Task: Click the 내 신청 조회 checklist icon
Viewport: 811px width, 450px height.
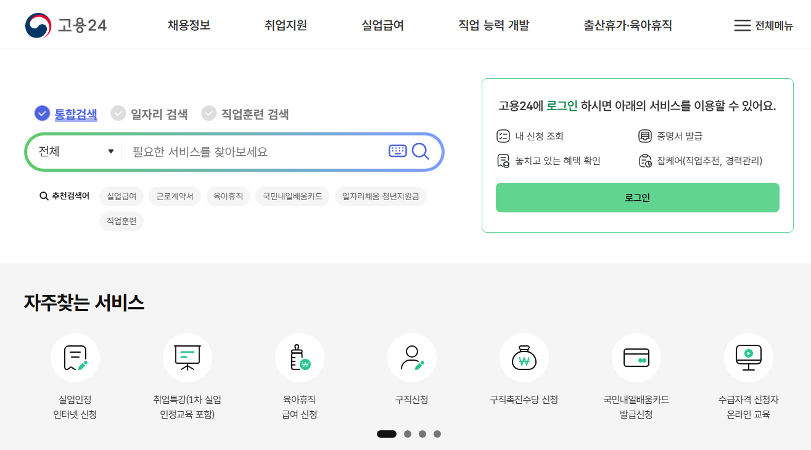Action: [503, 136]
